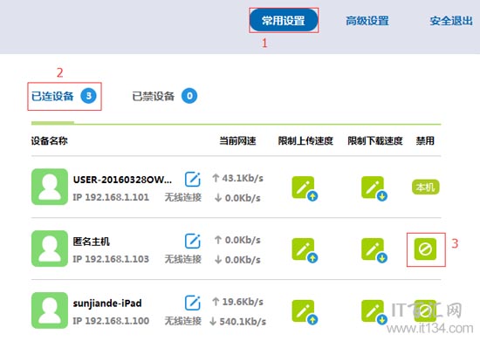Viewport: 480px width, 341px height.
Task: Click the 本机 label badge
Action: 426,187
